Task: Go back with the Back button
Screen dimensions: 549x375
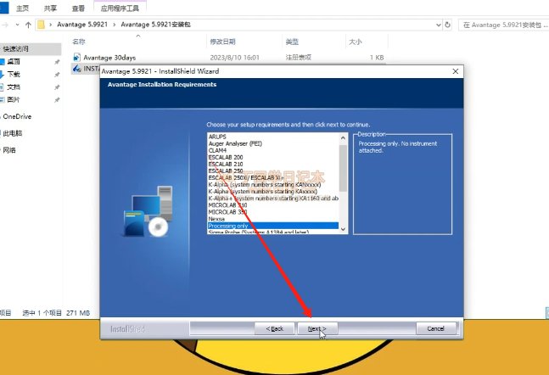Action: tap(275, 329)
